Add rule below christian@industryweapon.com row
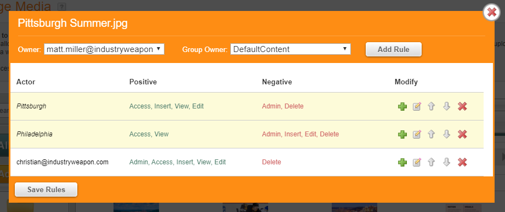This screenshot has height=212, width=505. coord(402,162)
